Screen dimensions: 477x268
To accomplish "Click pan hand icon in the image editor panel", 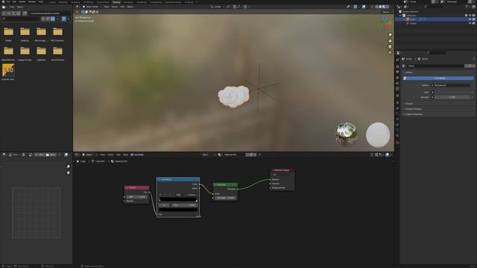I will click(x=68, y=172).
